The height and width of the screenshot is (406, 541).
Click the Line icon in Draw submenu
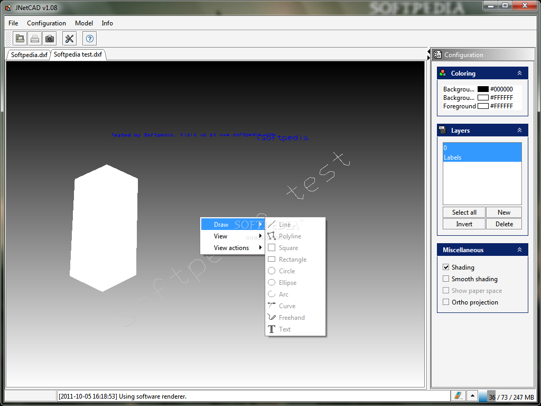tap(272, 224)
